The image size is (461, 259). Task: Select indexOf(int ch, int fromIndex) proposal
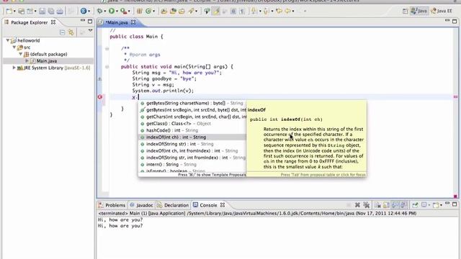[x=192, y=150]
